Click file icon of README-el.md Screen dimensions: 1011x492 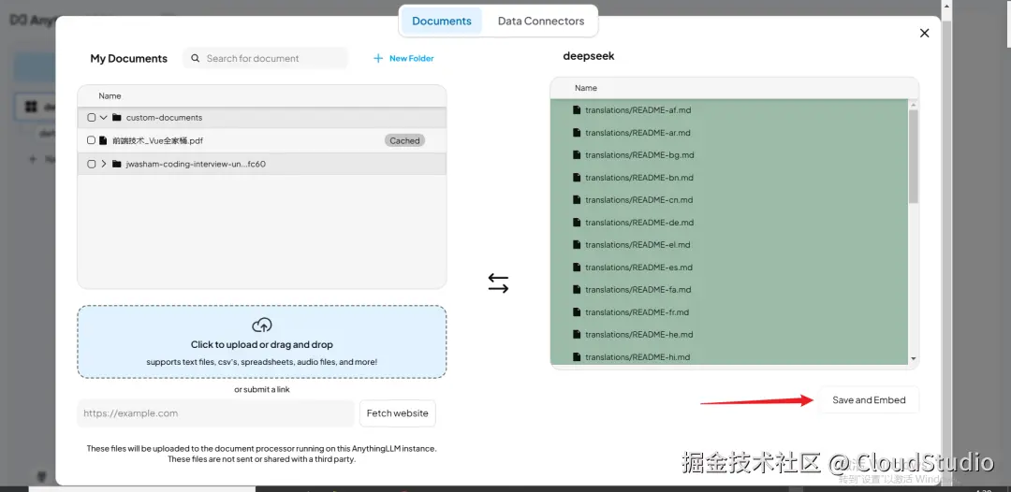click(577, 245)
